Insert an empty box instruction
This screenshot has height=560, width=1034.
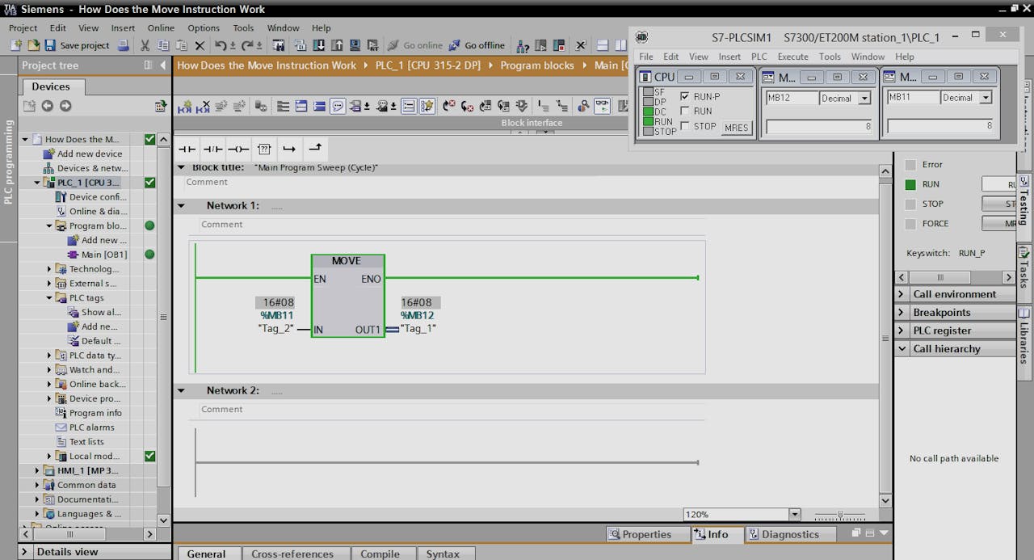[x=263, y=149]
